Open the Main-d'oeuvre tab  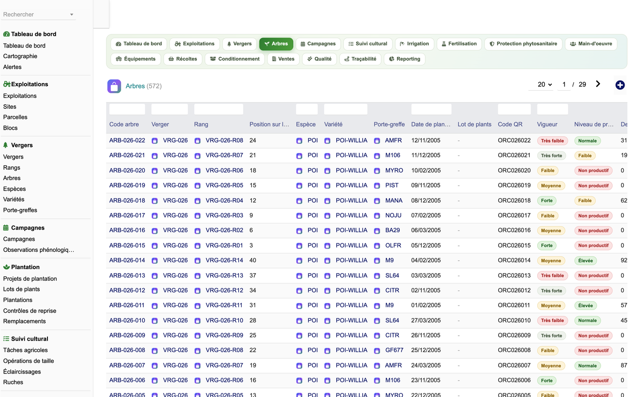[x=591, y=44]
